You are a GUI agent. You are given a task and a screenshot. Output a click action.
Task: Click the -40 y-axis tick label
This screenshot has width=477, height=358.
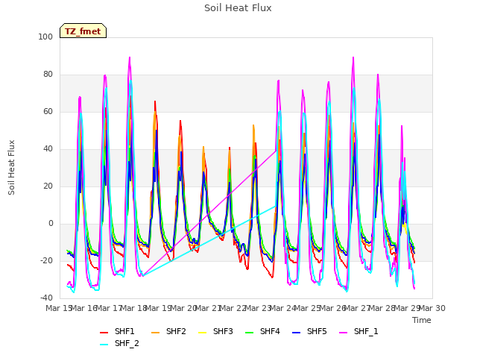46,298
